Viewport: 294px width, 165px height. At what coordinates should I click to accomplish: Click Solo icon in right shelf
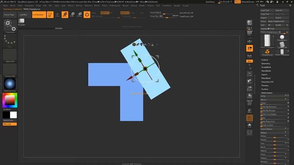(249, 125)
